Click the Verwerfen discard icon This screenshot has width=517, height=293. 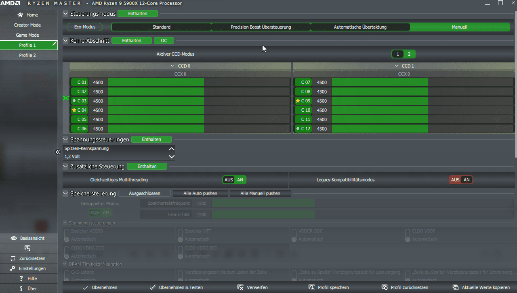click(240, 287)
